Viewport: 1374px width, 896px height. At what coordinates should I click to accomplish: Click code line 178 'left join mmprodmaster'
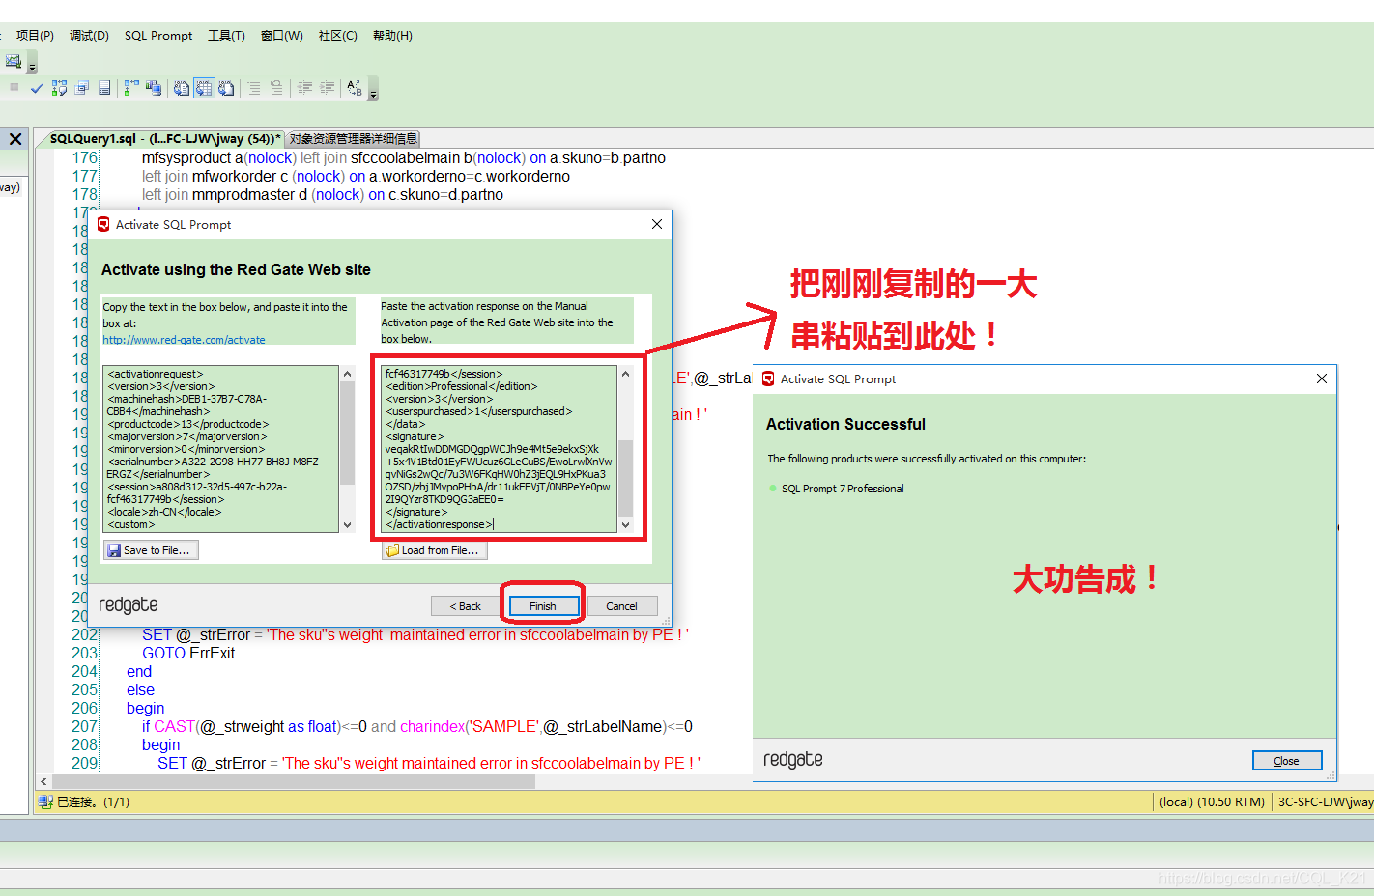[323, 194]
